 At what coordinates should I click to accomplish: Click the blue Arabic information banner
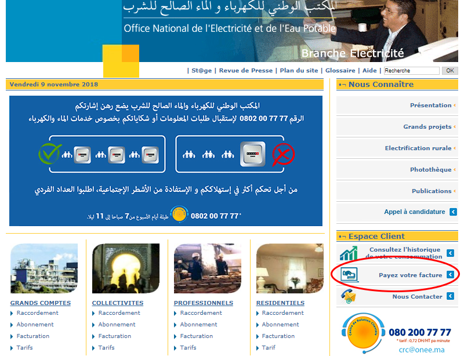(x=165, y=161)
